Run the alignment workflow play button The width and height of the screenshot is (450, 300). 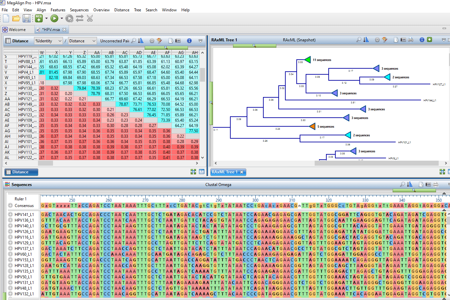(x=54, y=18)
